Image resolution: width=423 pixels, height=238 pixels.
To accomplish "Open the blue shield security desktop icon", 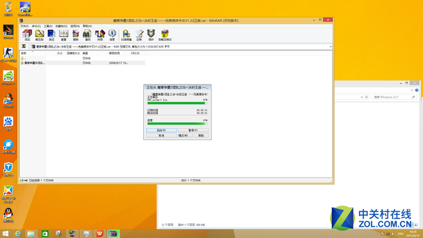I will (9, 169).
